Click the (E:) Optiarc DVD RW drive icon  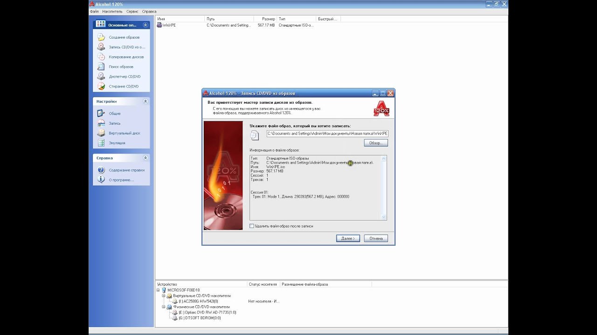(175, 312)
